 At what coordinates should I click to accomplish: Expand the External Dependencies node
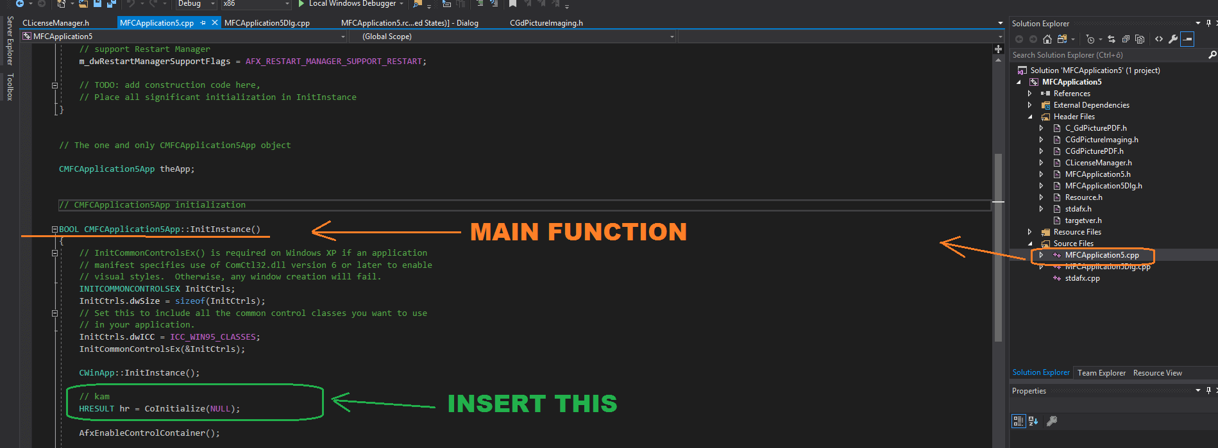pos(1030,105)
